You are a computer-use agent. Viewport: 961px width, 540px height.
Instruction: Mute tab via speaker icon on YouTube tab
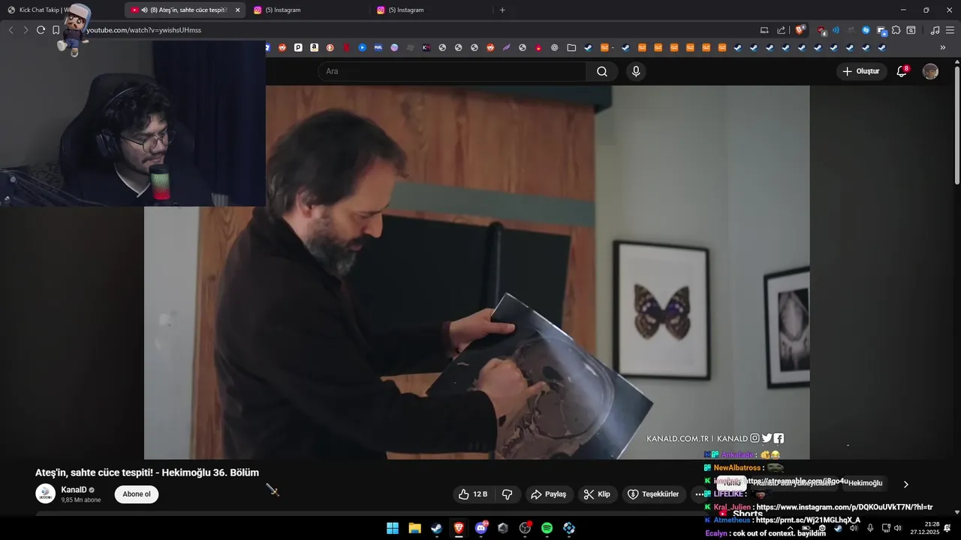coord(144,10)
